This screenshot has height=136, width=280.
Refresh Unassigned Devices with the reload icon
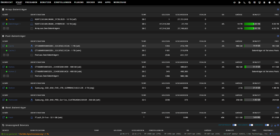pyautogui.click(x=272, y=125)
